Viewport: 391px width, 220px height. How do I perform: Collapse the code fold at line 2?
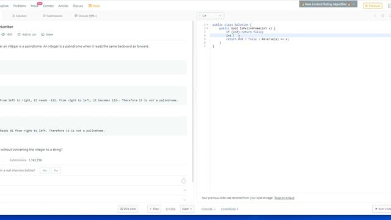pyautogui.click(x=207, y=28)
